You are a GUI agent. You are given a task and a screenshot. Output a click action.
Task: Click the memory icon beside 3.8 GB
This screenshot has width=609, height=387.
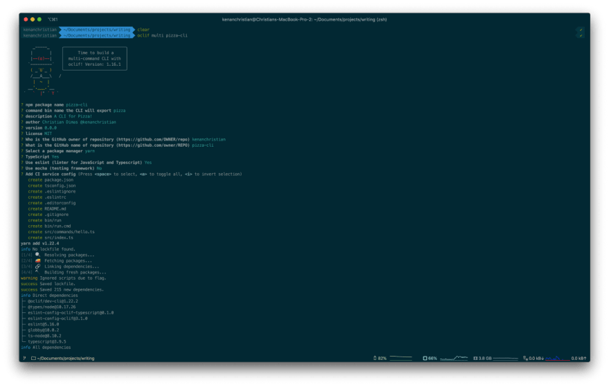click(475, 358)
